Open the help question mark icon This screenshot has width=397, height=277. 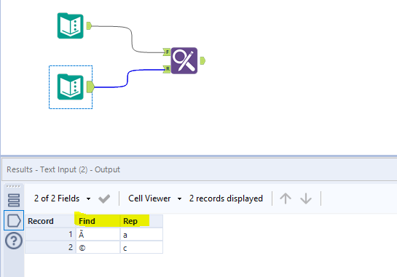tap(14, 241)
